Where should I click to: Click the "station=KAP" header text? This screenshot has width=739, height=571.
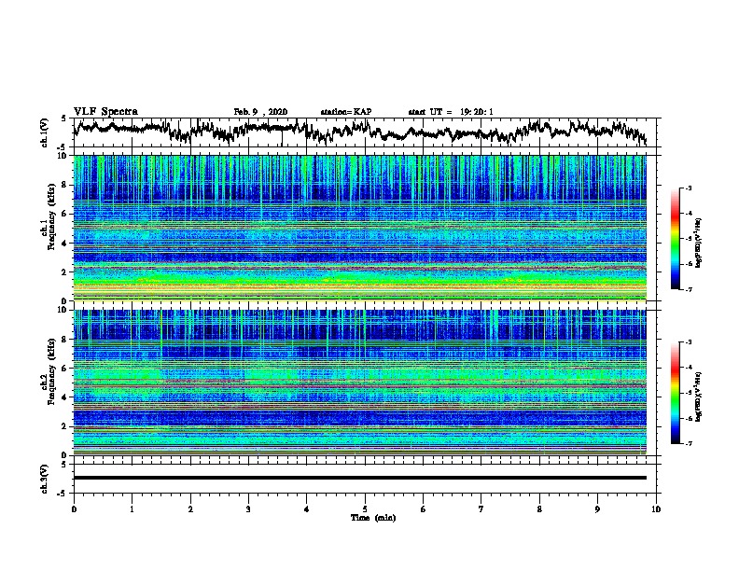(346, 112)
